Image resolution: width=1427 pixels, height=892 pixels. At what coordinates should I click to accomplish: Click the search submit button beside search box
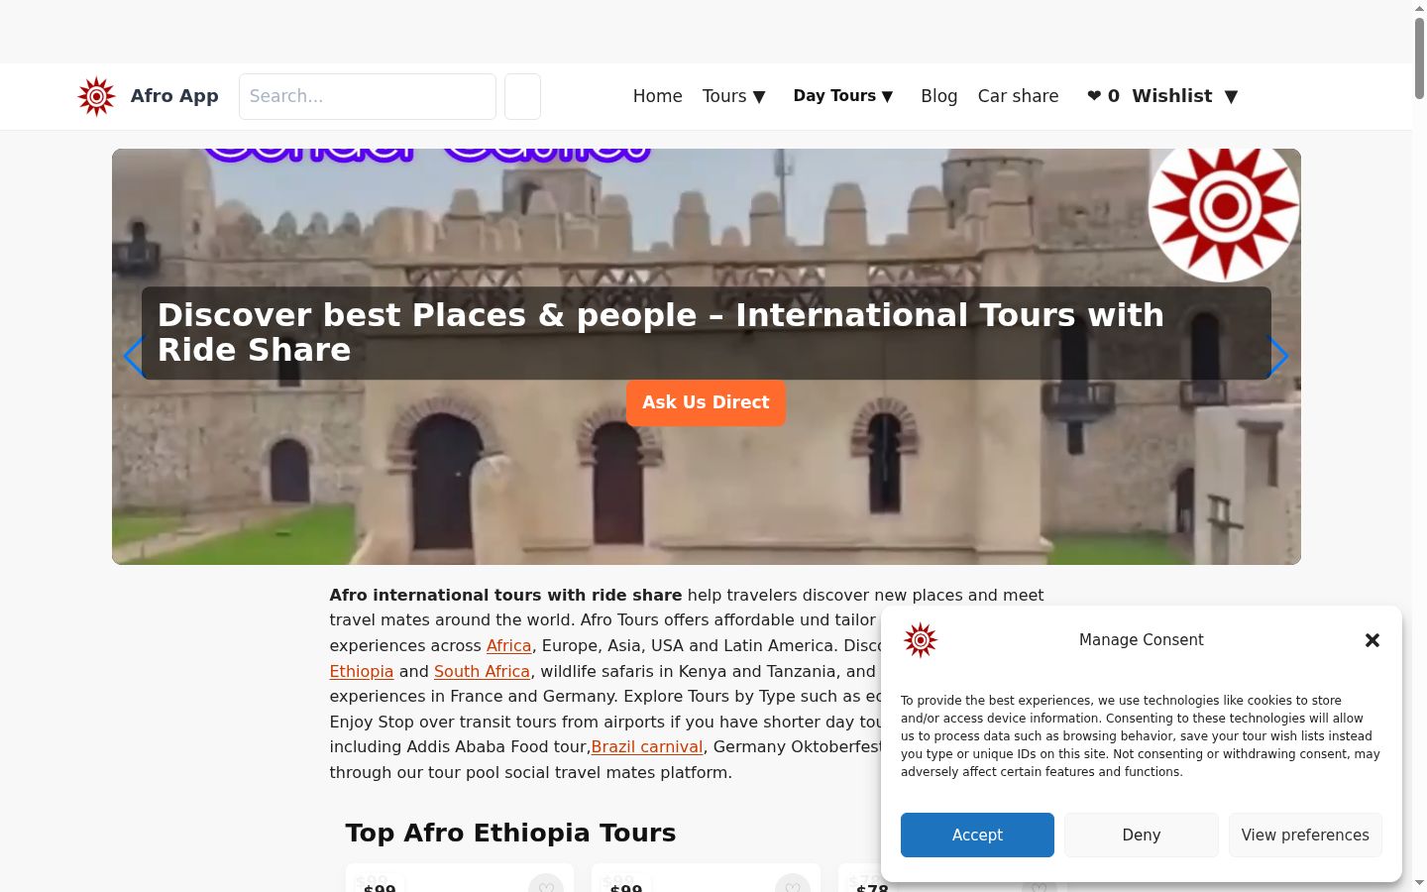522,96
